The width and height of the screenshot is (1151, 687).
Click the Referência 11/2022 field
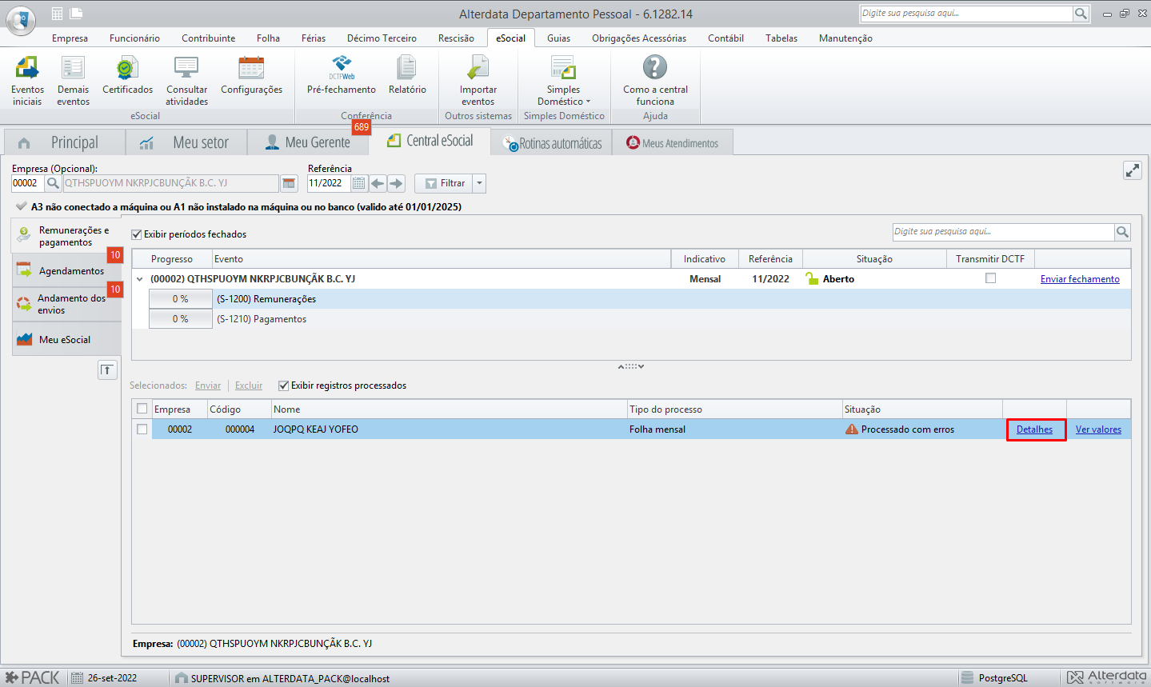click(x=329, y=183)
